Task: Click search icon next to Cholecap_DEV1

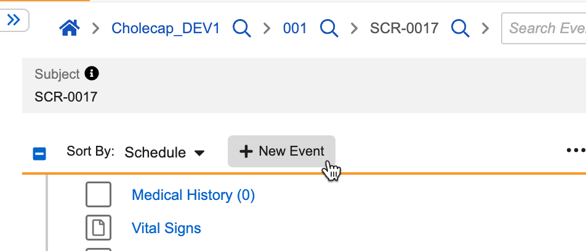Action: tap(241, 28)
